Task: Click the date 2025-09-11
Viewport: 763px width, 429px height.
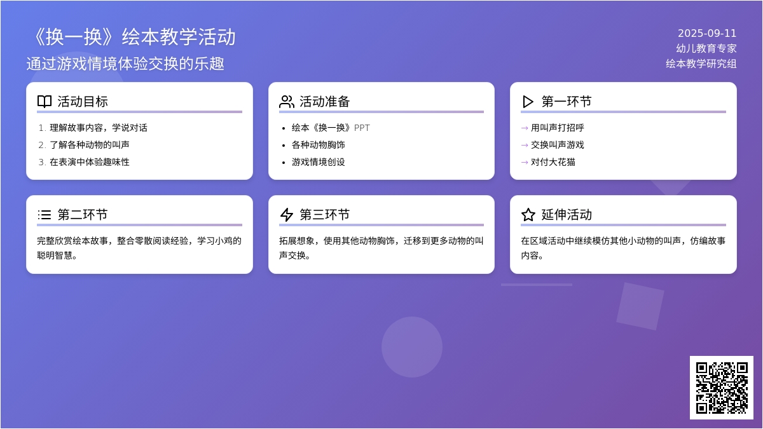Action: pyautogui.click(x=707, y=34)
